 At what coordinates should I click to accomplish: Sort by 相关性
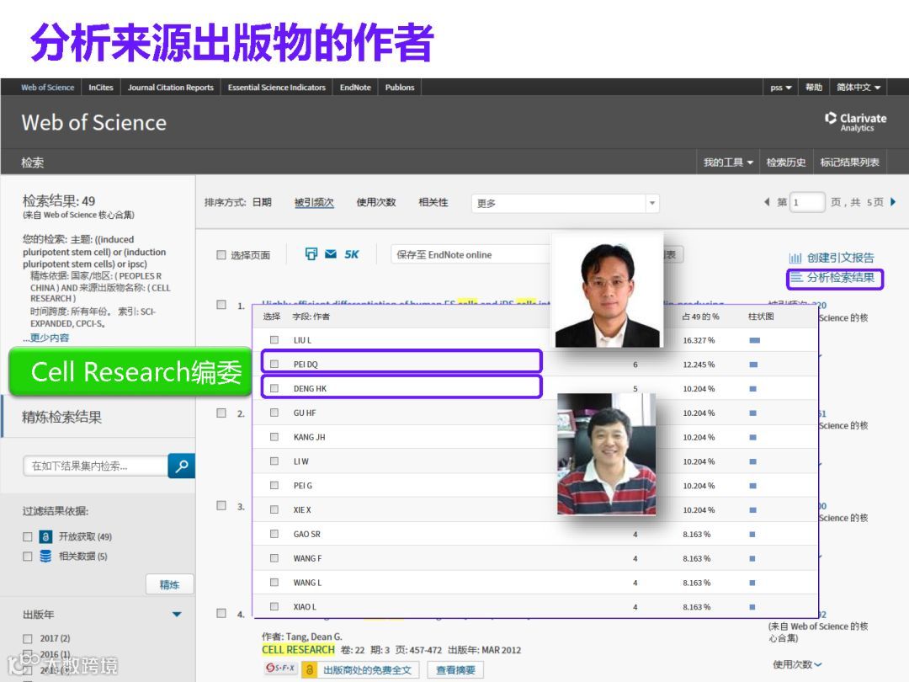433,202
